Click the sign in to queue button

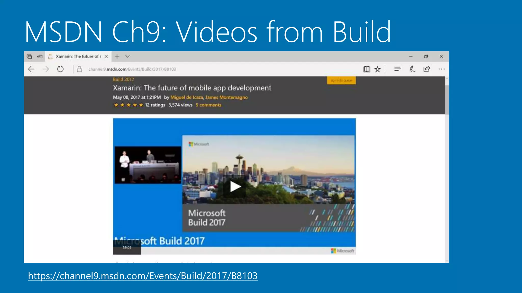pyautogui.click(x=341, y=80)
